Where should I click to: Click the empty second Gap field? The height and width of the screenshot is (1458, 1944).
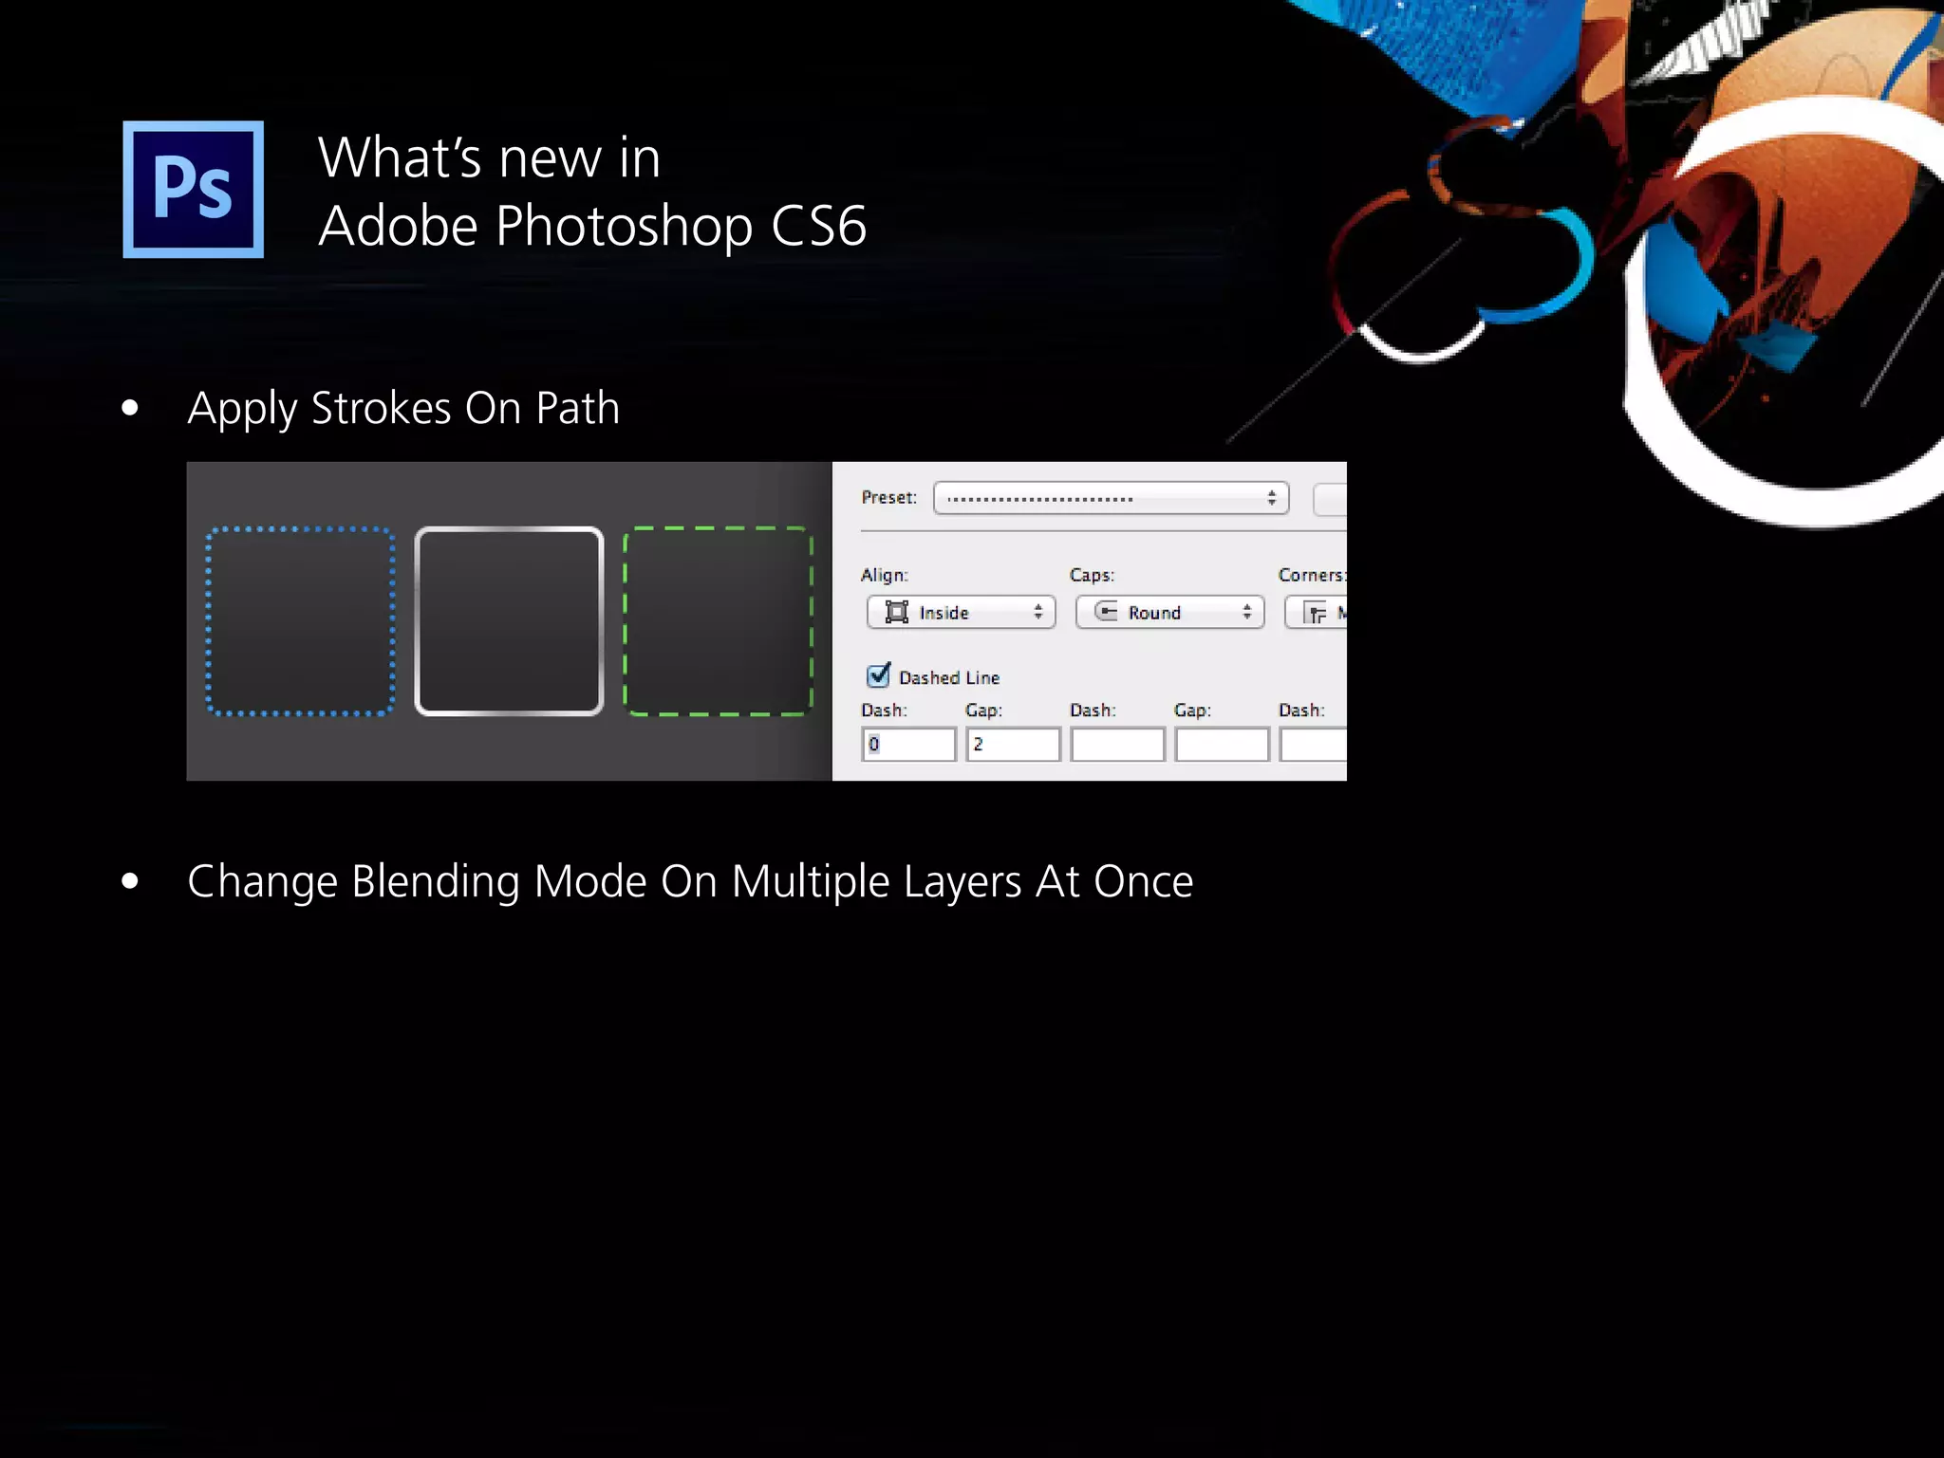coord(1223,745)
